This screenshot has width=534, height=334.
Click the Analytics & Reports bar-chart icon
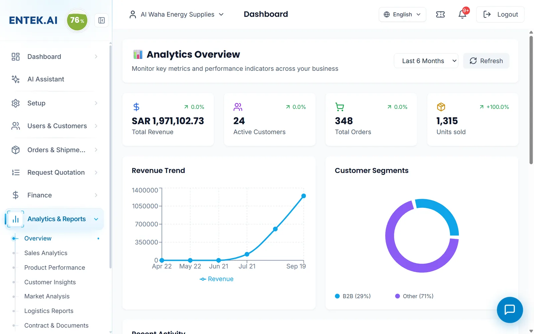pos(16,219)
